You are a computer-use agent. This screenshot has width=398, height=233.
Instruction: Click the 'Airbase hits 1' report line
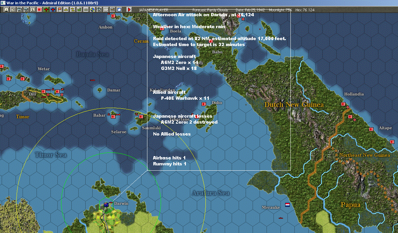169,158
